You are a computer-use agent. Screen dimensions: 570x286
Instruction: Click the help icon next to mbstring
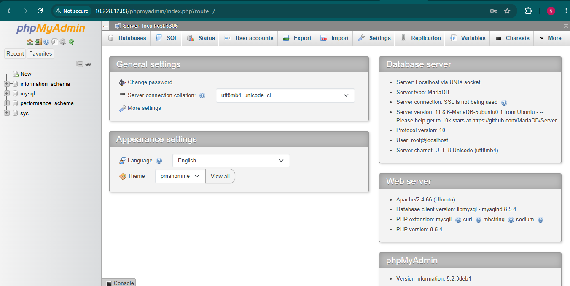coord(511,220)
